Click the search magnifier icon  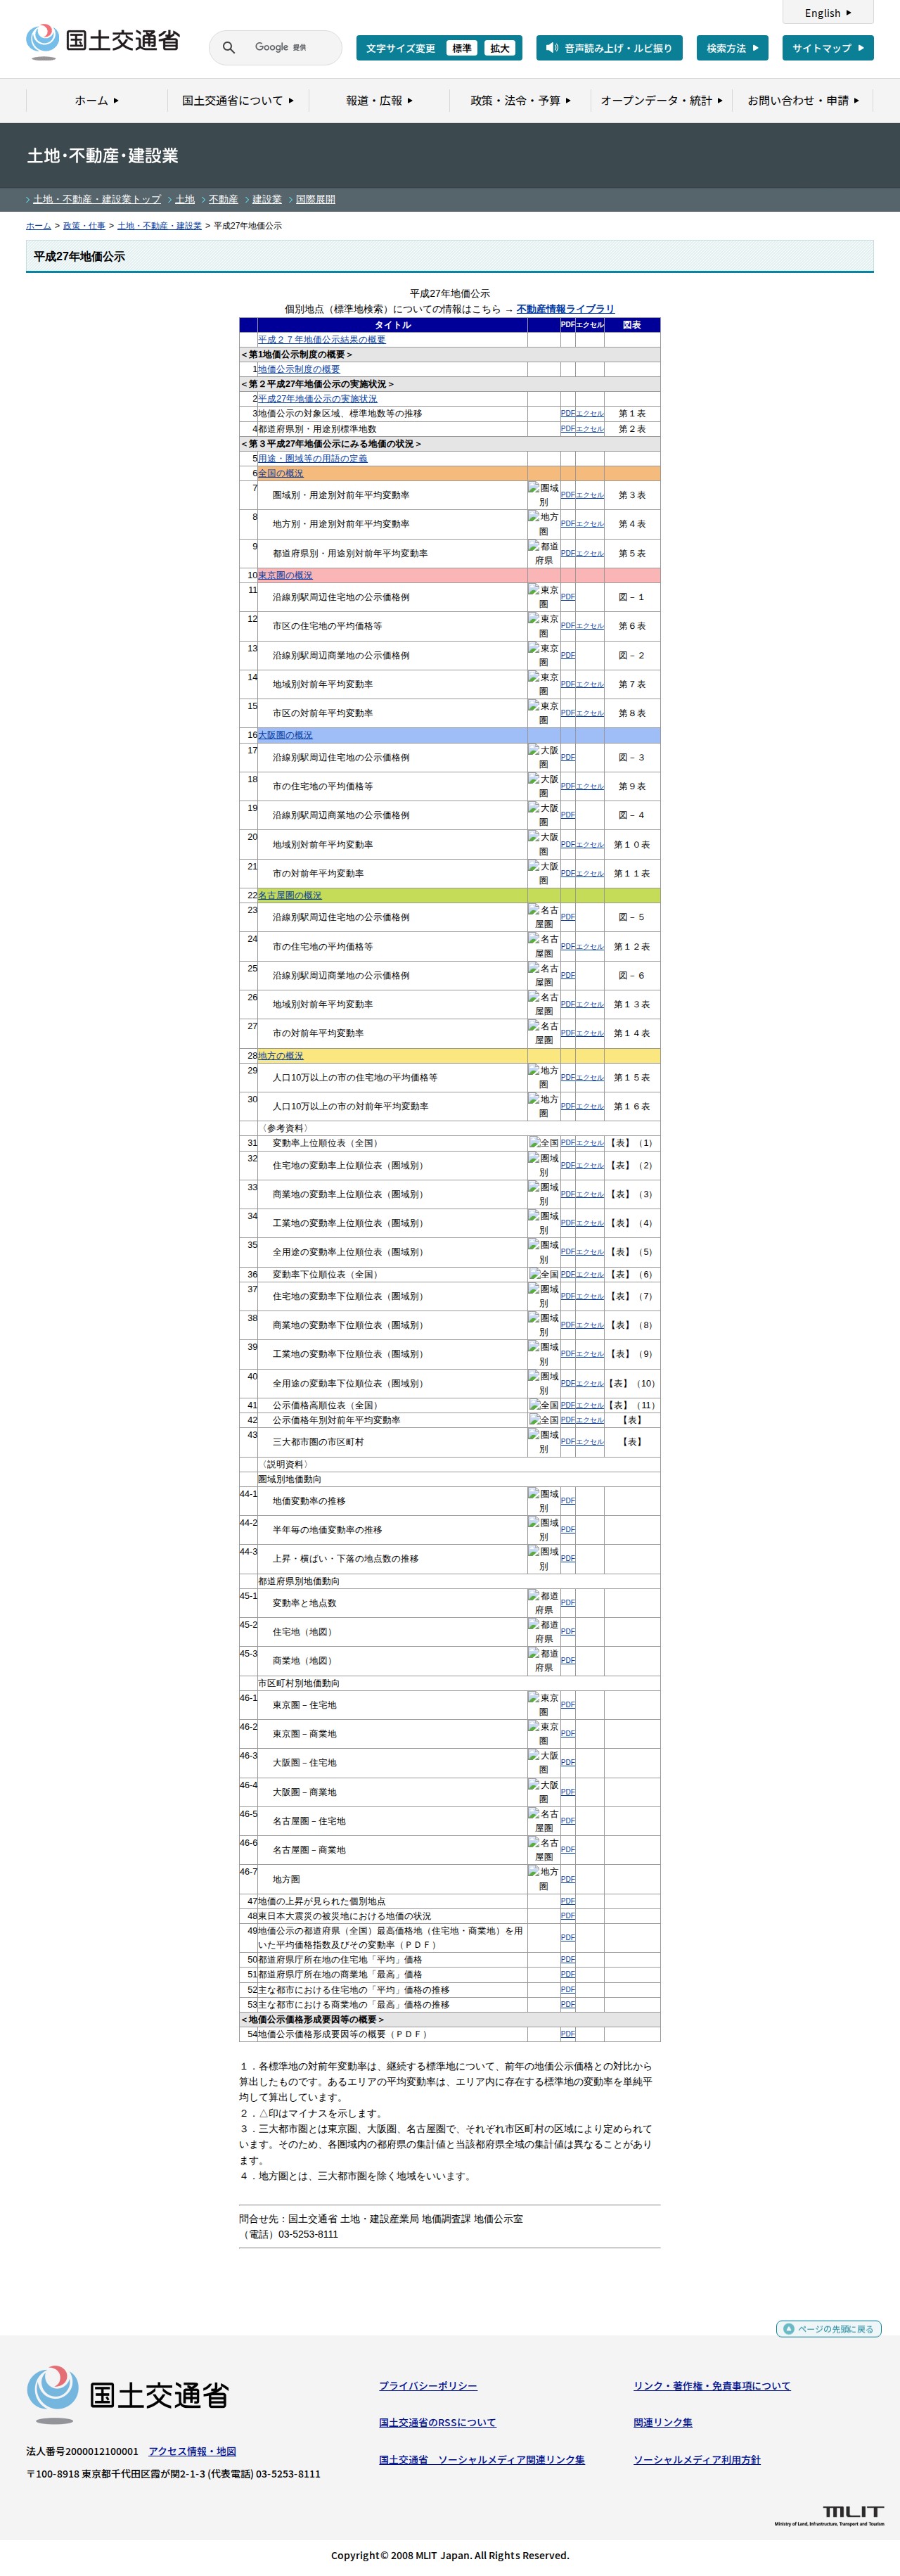[x=229, y=47]
